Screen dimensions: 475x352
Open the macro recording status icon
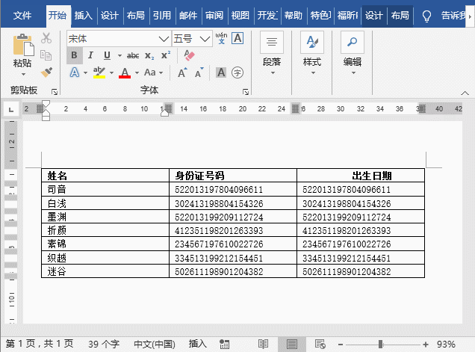(x=225, y=344)
